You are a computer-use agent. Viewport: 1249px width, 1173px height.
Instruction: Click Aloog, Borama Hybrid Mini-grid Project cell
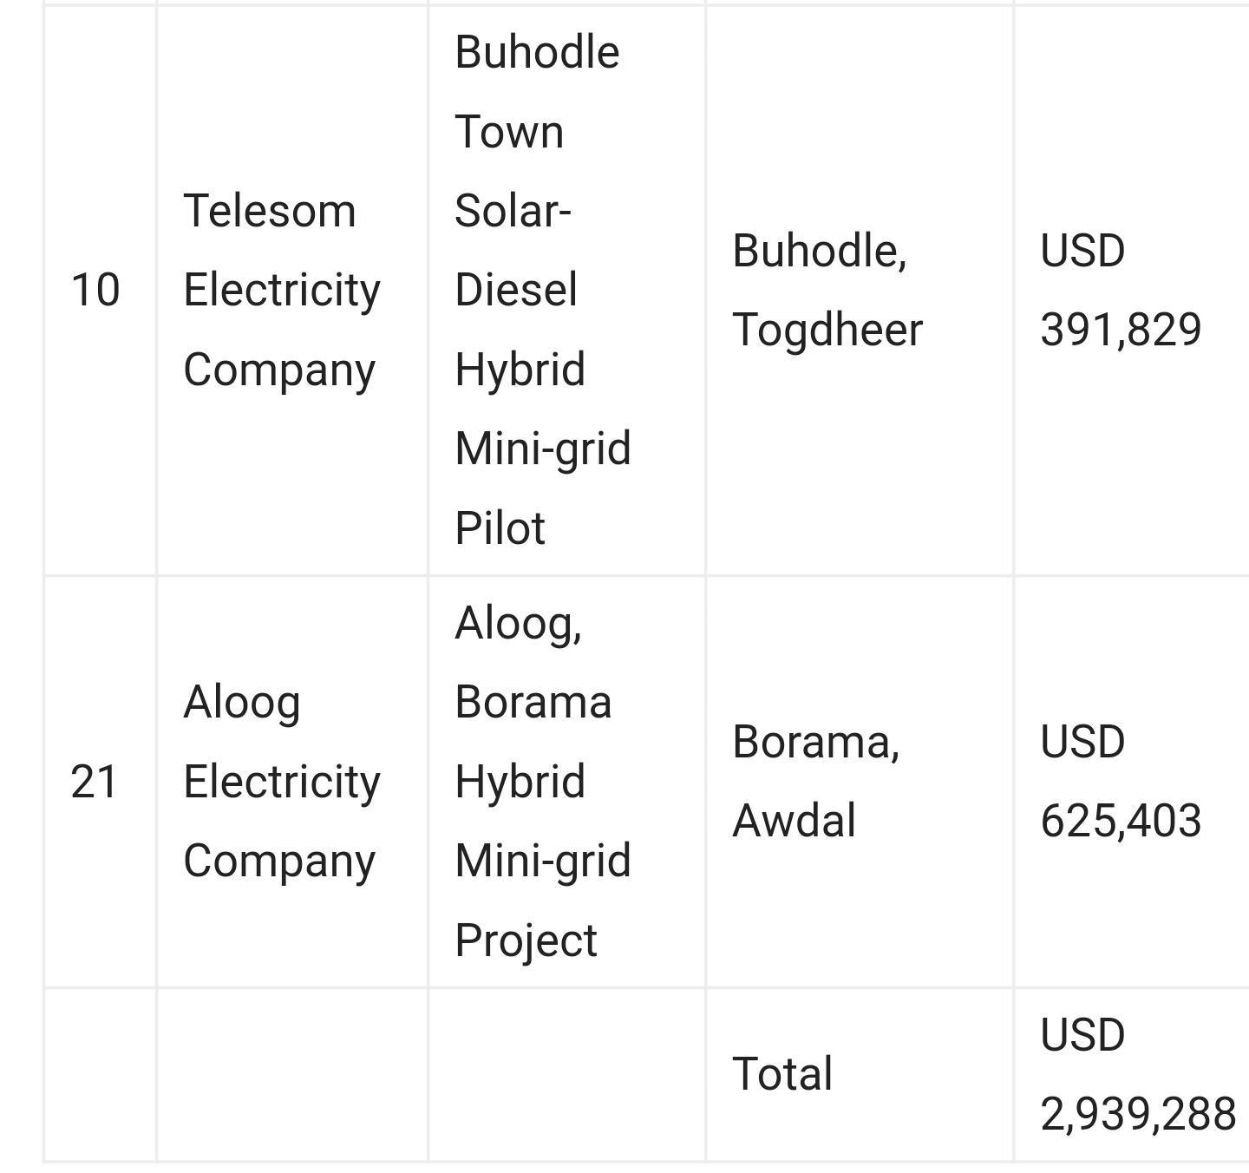(566, 782)
